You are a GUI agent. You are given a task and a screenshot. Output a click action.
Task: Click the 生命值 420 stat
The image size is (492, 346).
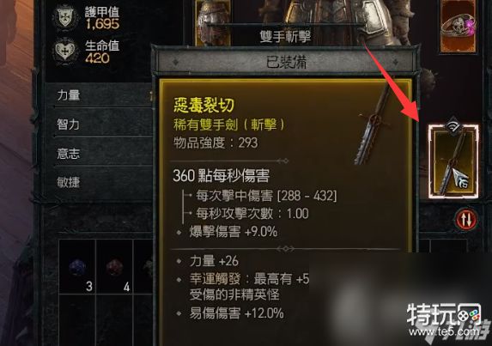pos(102,52)
